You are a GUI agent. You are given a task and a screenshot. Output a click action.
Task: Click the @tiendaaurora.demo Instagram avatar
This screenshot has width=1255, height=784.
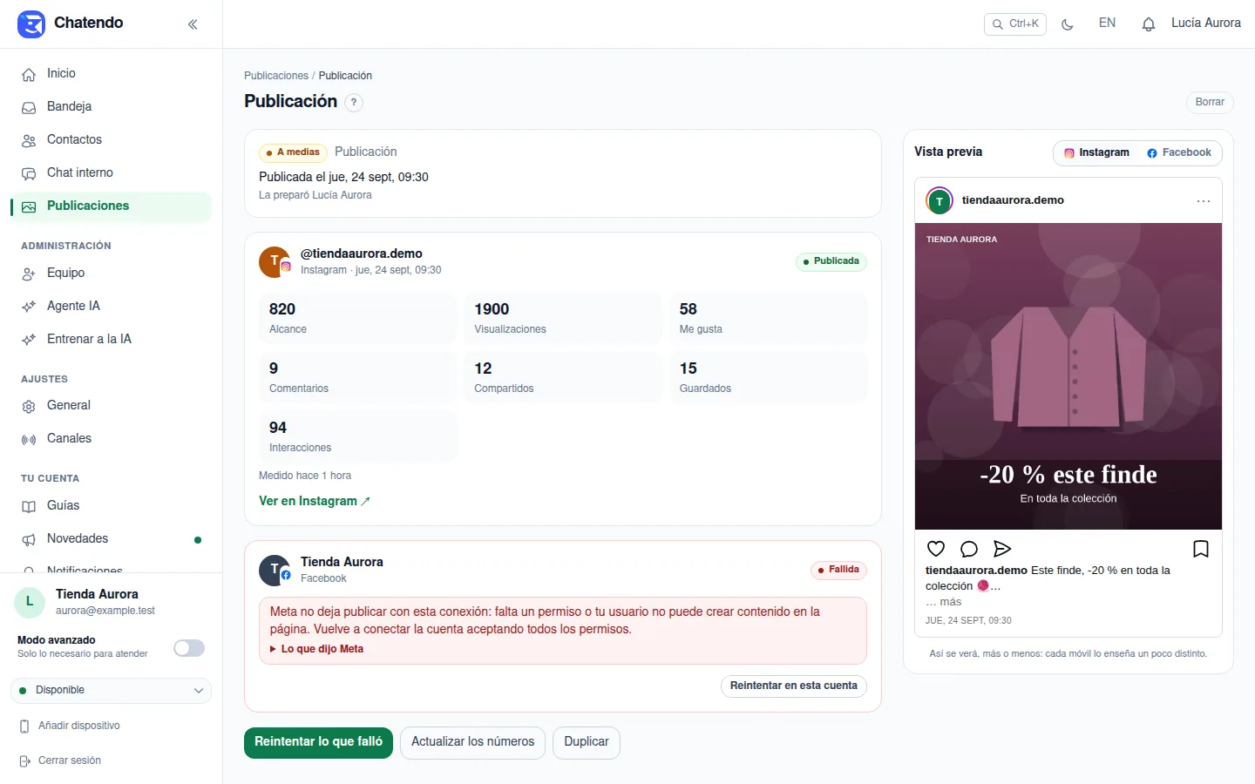click(x=275, y=262)
